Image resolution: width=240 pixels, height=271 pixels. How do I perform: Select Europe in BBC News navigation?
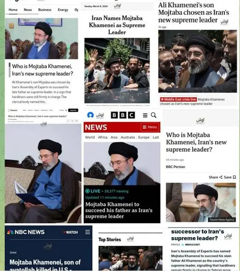pyautogui.click(x=144, y=137)
